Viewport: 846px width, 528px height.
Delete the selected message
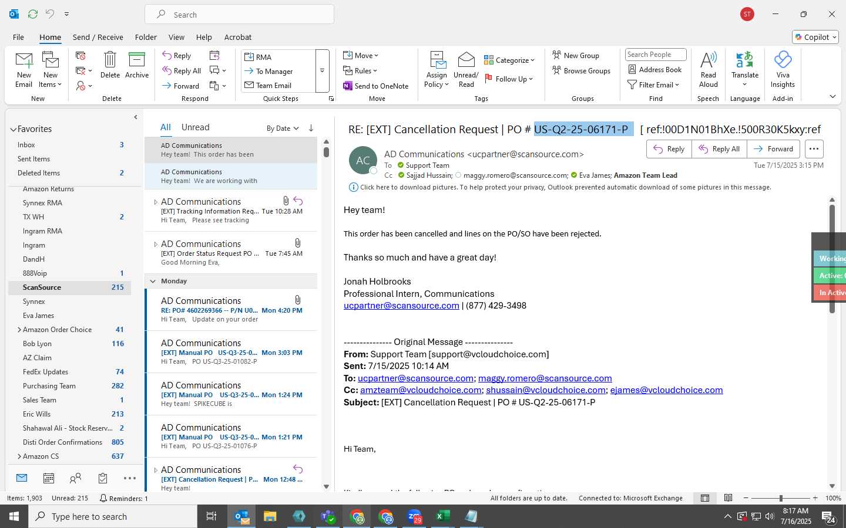(110, 65)
